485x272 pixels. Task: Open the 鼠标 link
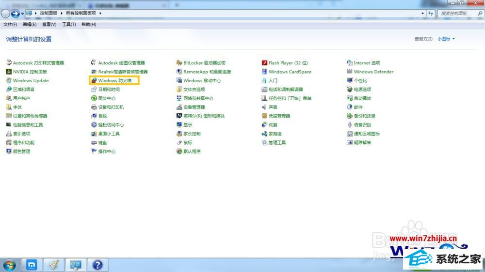pos(188,143)
